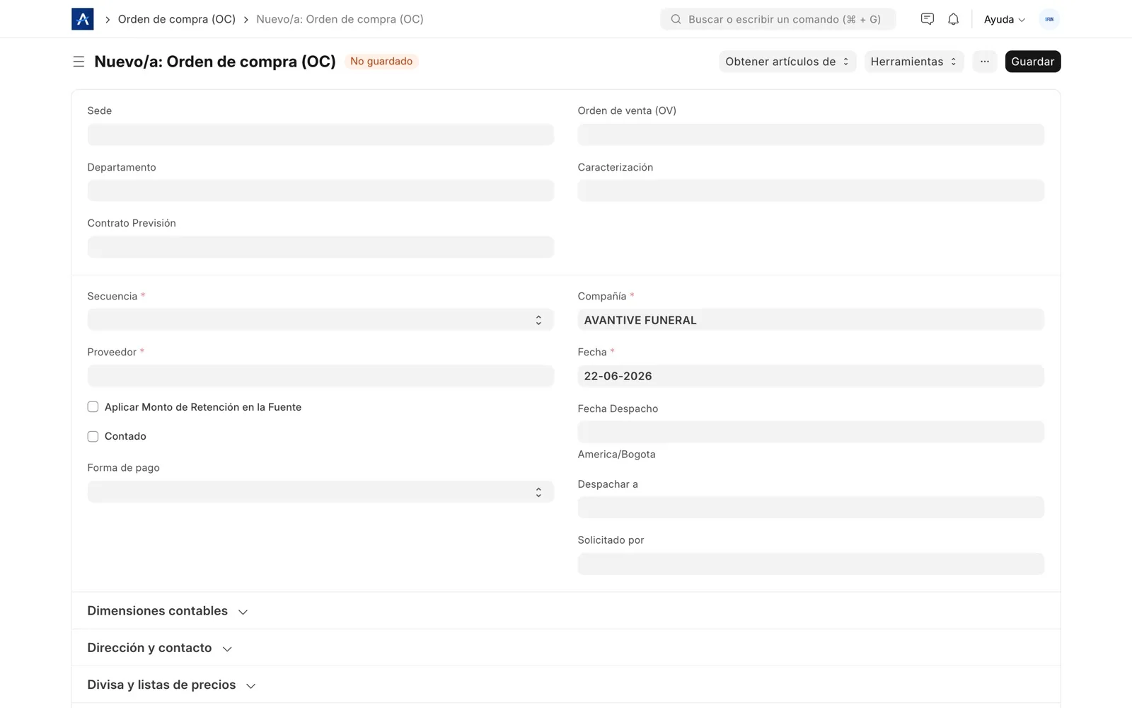
Task: Click the Despachar a field
Action: [x=811, y=508]
